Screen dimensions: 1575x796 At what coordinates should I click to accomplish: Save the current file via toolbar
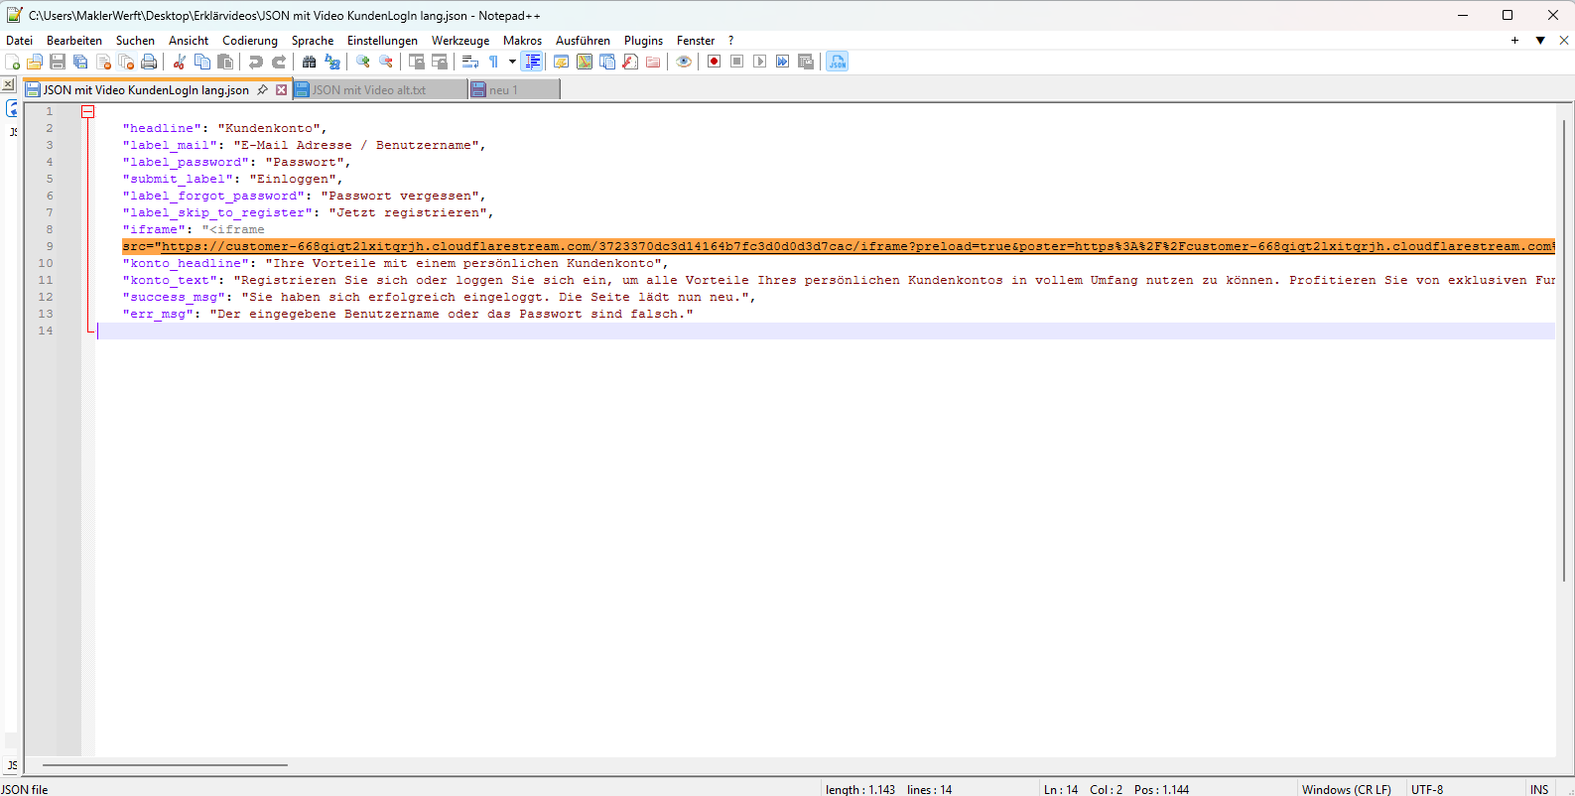(x=58, y=62)
